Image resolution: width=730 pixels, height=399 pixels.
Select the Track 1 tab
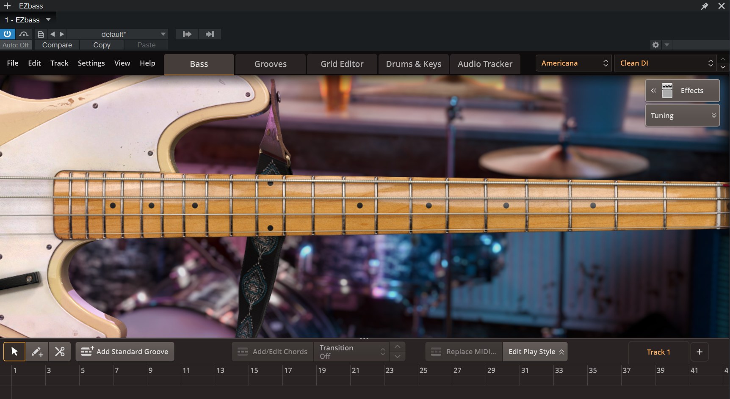658,352
